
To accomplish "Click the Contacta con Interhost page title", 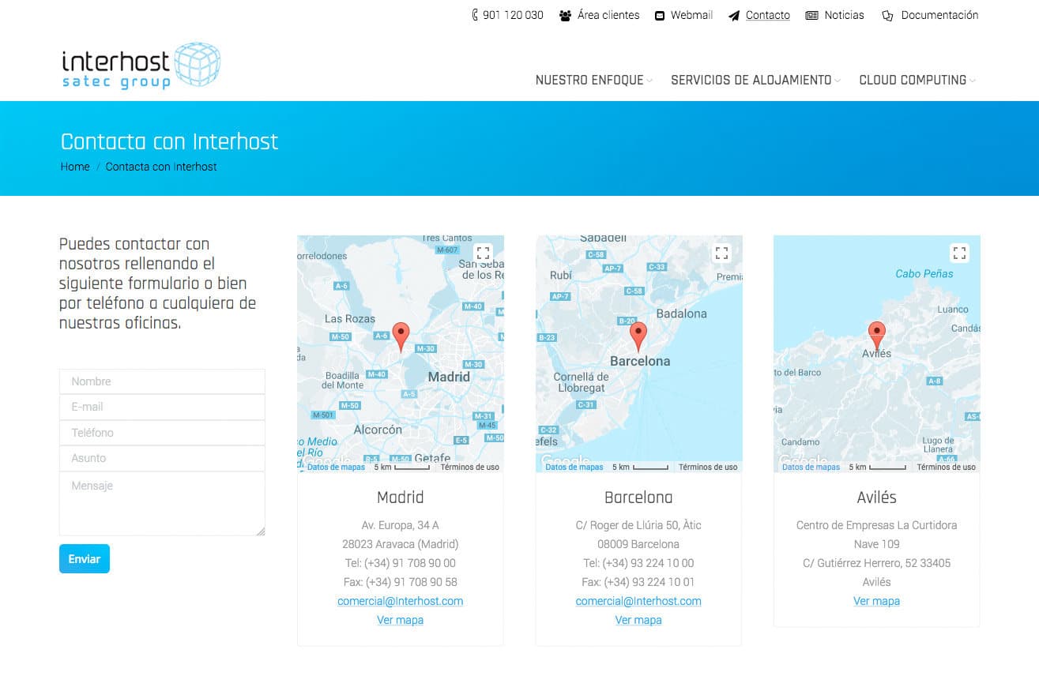I will (x=170, y=141).
